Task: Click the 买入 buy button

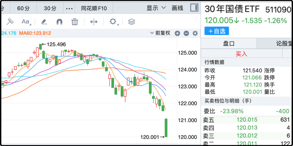Action: [241, 54]
